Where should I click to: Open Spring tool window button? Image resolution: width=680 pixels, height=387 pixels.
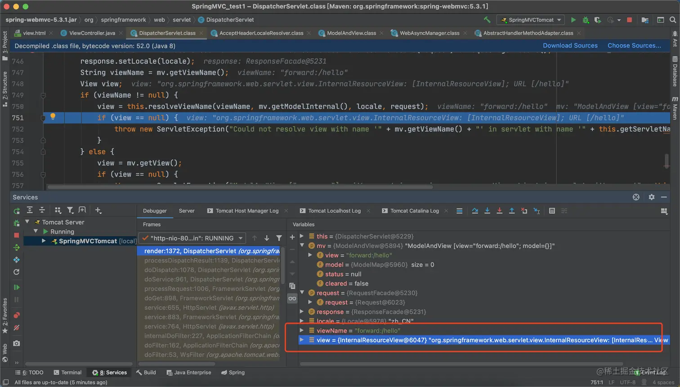click(x=233, y=373)
